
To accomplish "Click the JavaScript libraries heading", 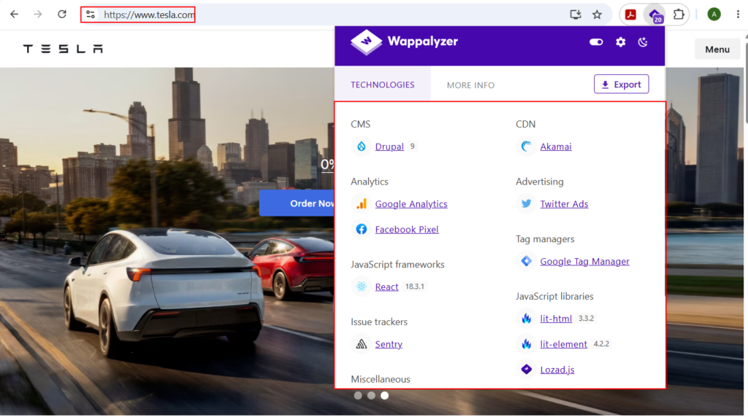I will pyautogui.click(x=554, y=296).
